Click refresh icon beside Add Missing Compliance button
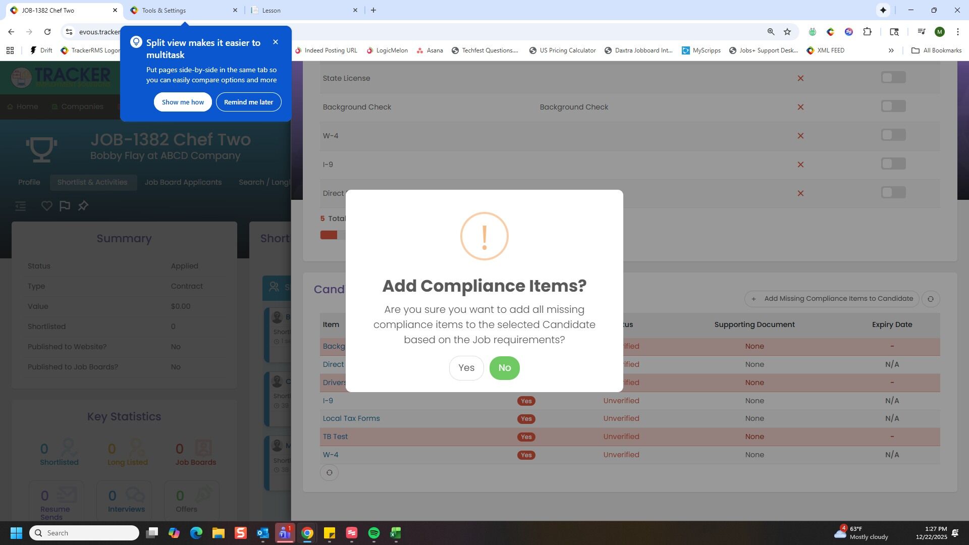Viewport: 969px width, 545px height. (930, 299)
